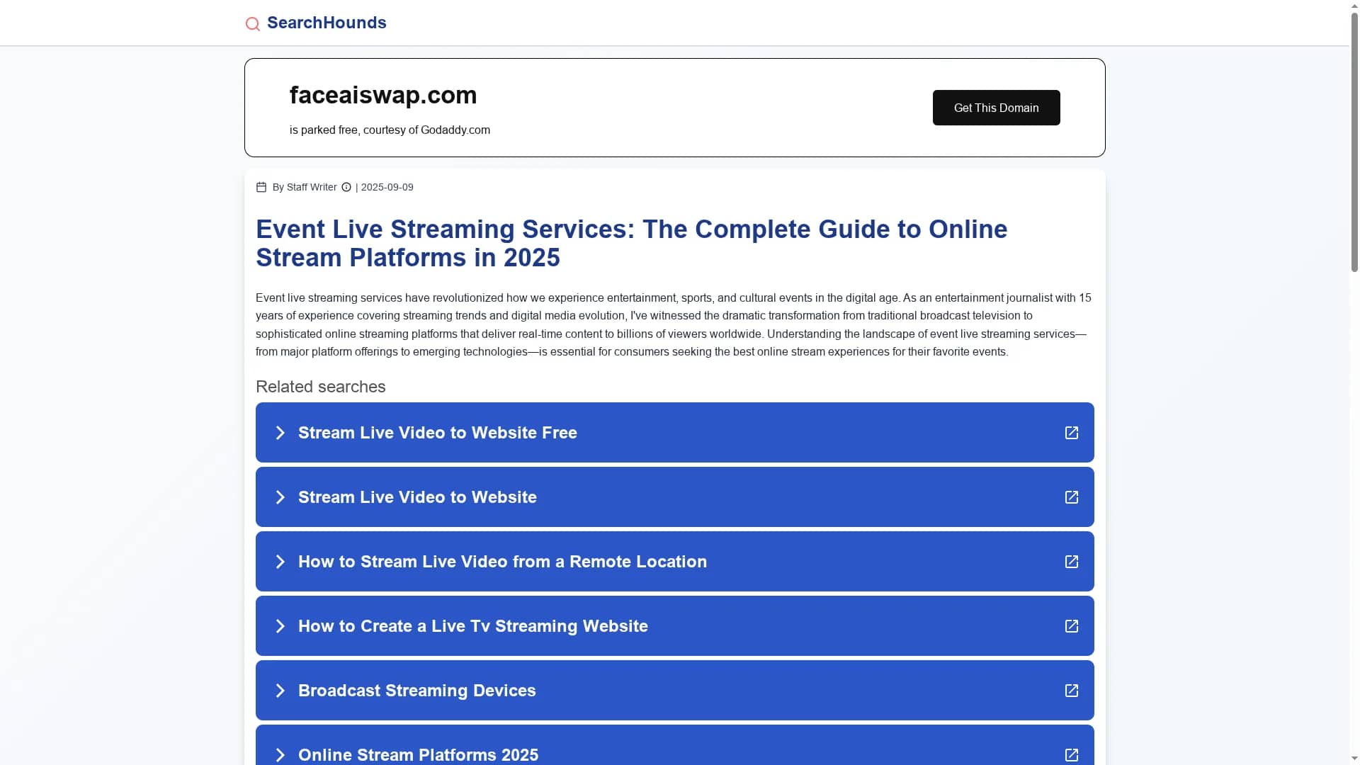This screenshot has height=765, width=1360.
Task: Click the scrollbar up arrow
Action: tap(1354, 6)
